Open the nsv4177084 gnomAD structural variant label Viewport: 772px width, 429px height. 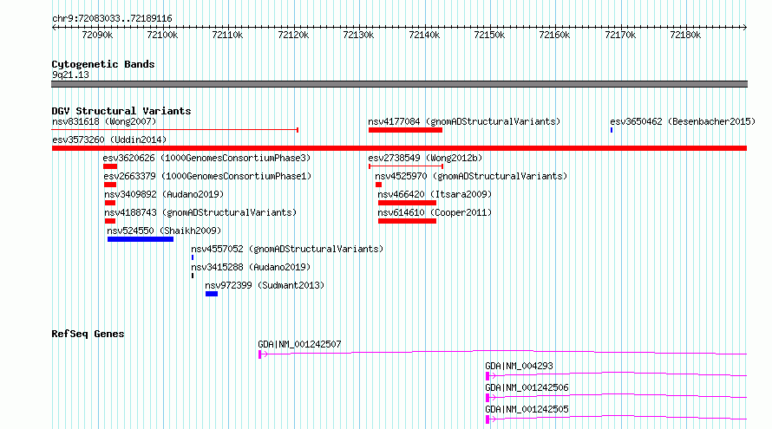[x=464, y=121]
